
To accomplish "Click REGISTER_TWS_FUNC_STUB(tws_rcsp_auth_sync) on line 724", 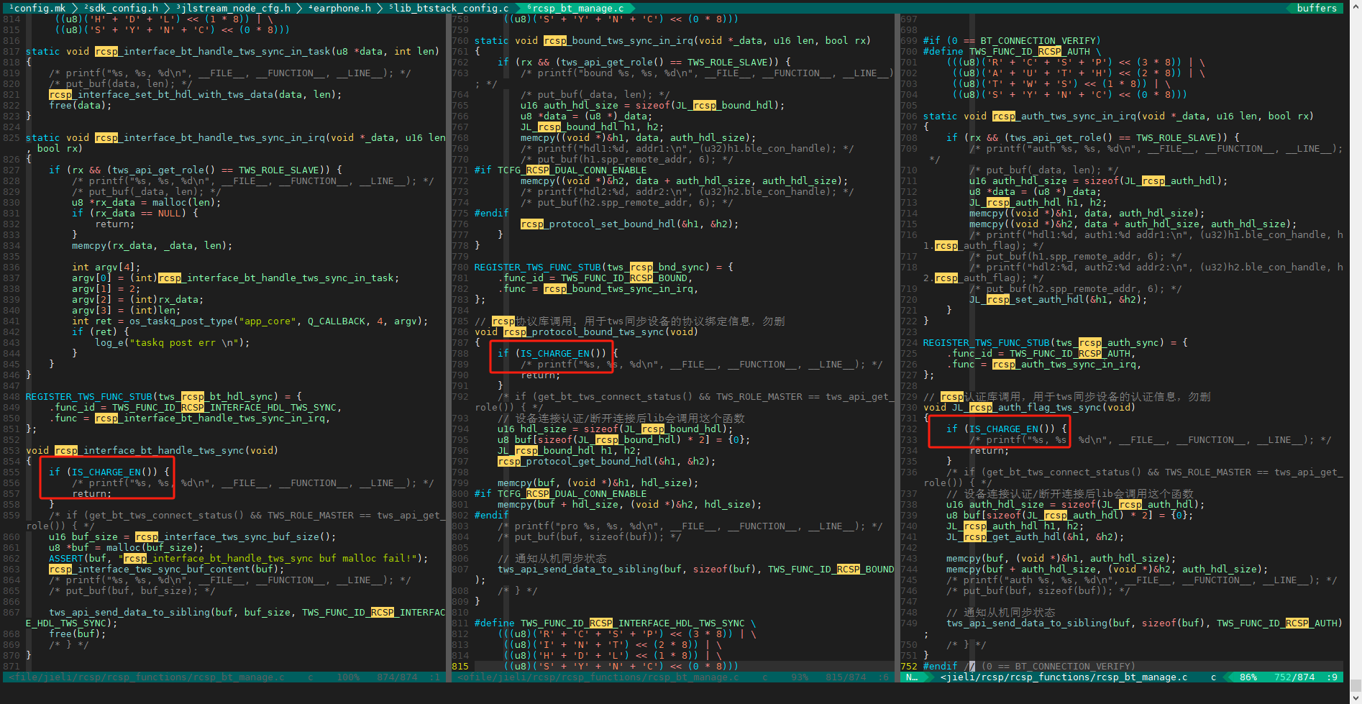I will coord(1055,342).
